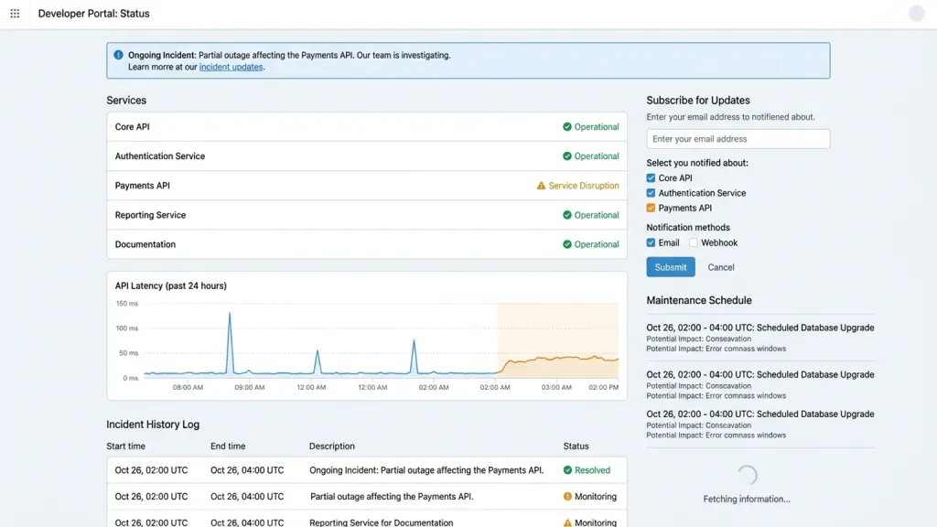Click the Status column header
Viewport: 937px width, 527px height.
[x=576, y=446]
